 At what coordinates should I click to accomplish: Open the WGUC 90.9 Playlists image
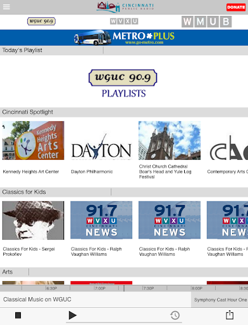123,83
